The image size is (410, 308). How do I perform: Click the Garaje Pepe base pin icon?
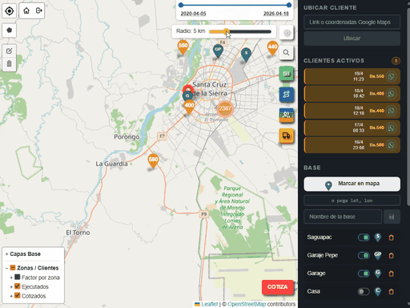[378, 255]
